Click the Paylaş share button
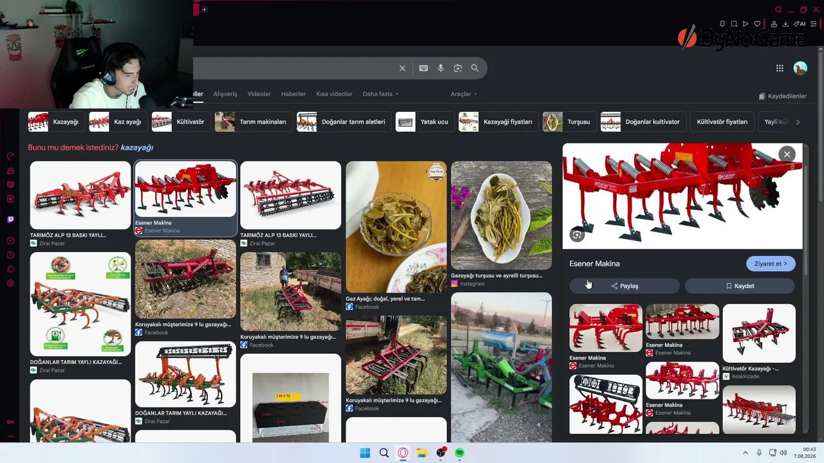Image resolution: width=824 pixels, height=463 pixels. pos(624,286)
